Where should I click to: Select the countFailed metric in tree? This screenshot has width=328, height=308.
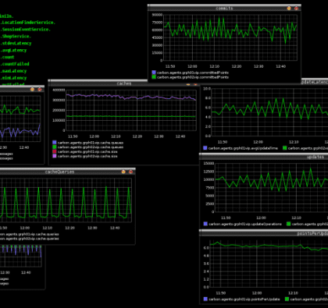tap(15, 64)
